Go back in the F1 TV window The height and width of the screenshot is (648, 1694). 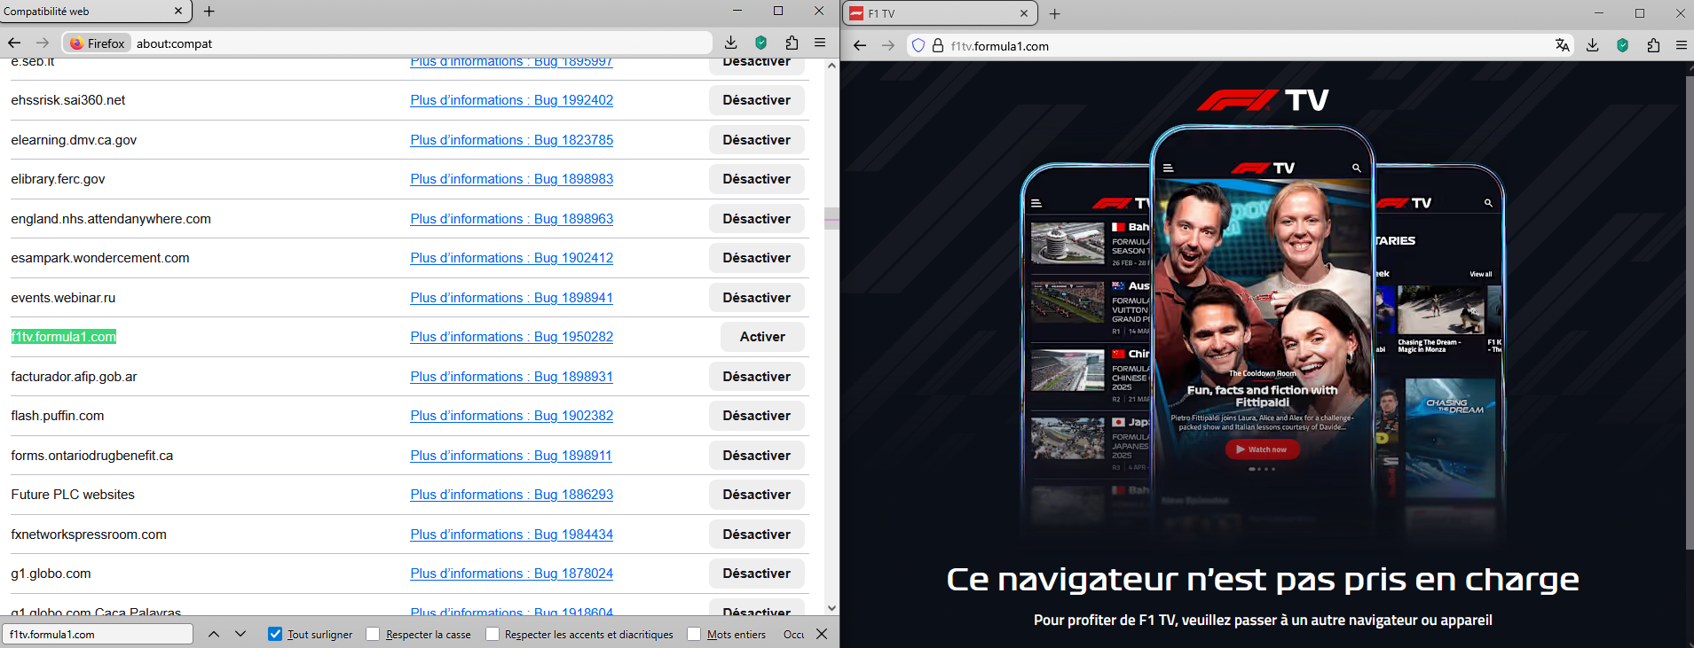pyautogui.click(x=859, y=45)
